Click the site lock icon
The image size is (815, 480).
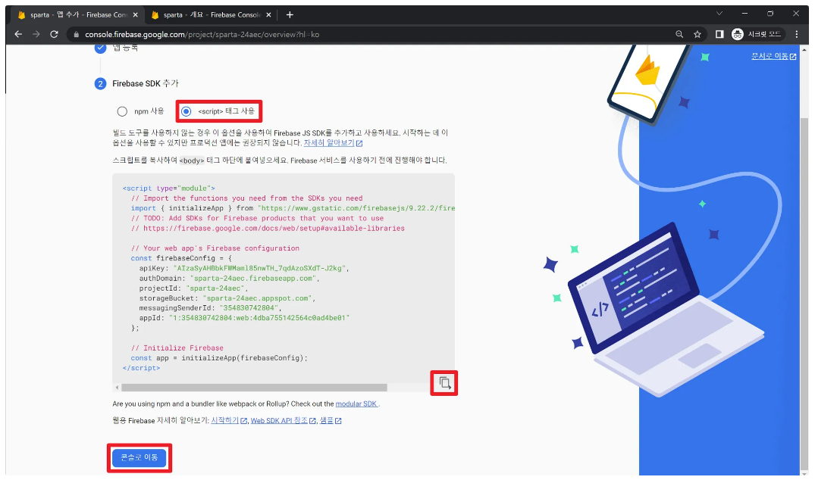(77, 34)
